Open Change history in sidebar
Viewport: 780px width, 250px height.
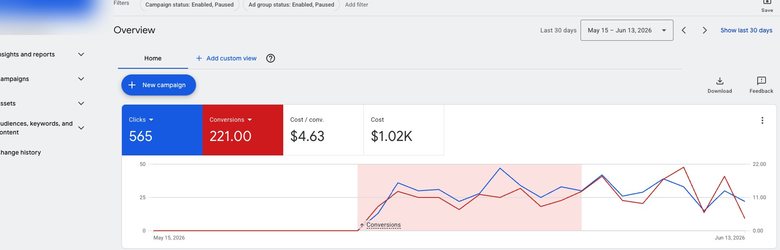coord(20,152)
